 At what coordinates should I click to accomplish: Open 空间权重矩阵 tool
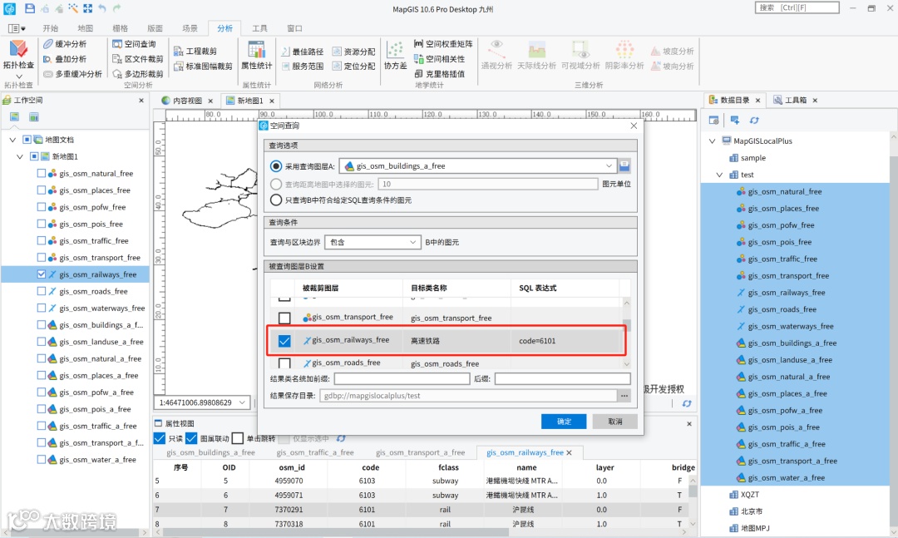point(443,44)
